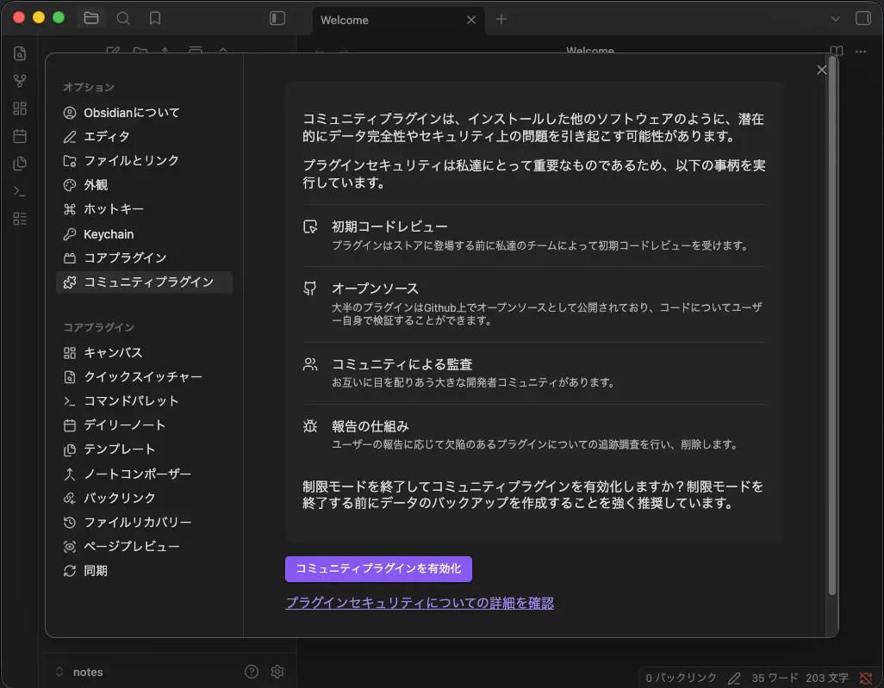This screenshot has width=884, height=688.
Task: Click 35 ワード word count
Action: (775, 678)
